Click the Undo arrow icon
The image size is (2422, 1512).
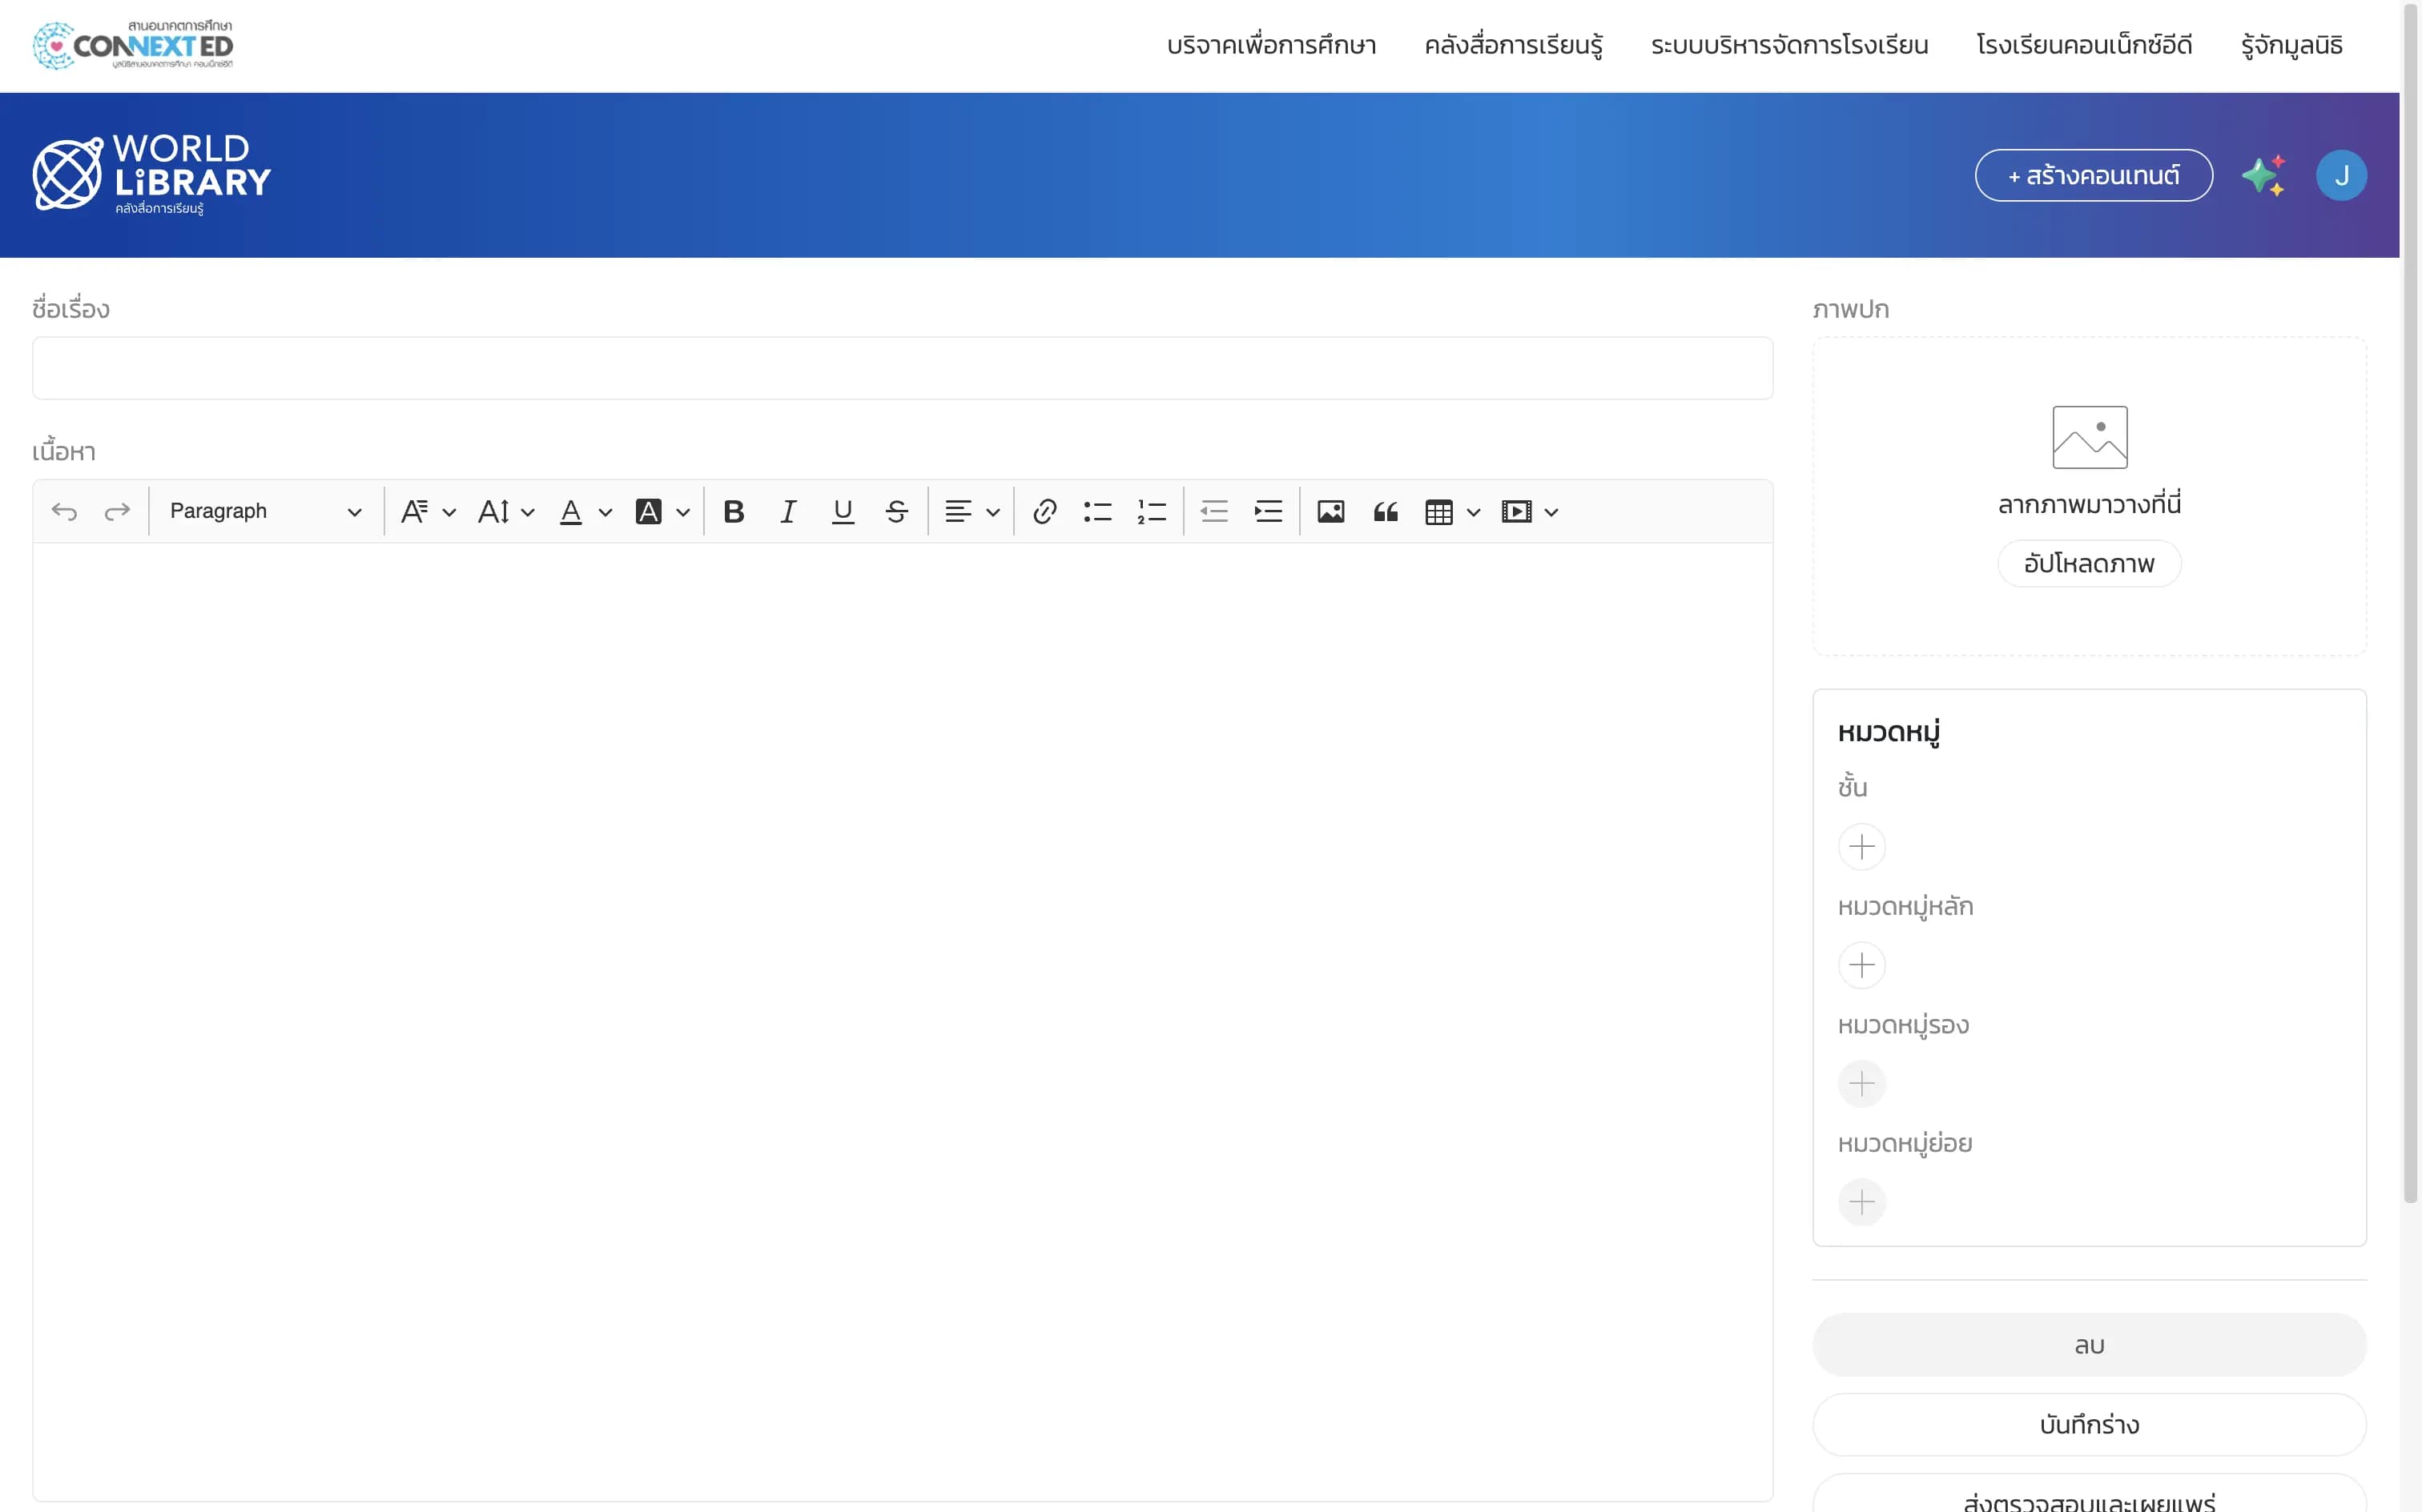[64, 512]
